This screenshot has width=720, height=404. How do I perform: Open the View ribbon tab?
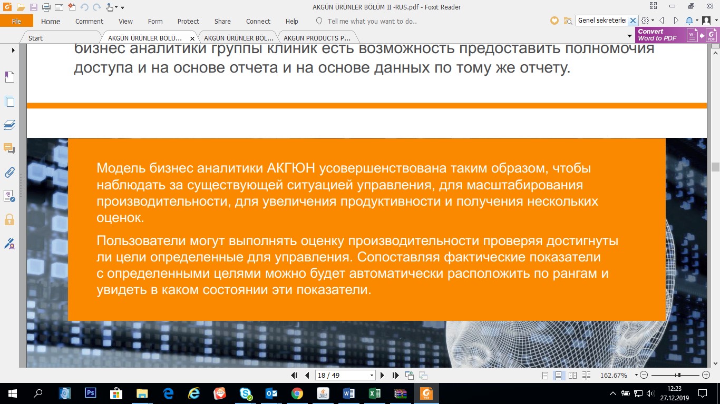pos(125,22)
